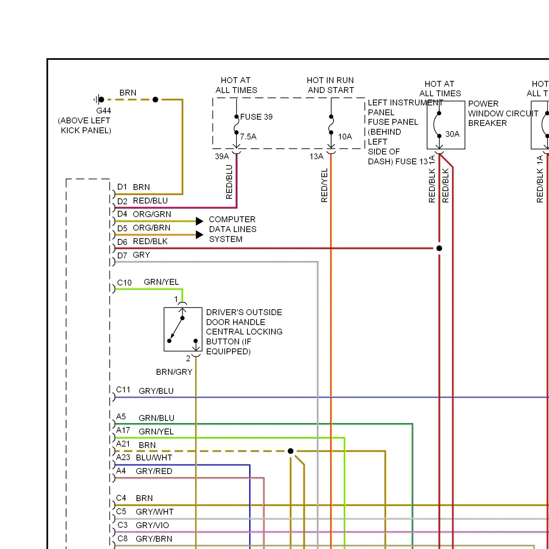Click the 'DRIVER'S OUTSIDE DOOR HANDLE' description text
This screenshot has height=549, width=549.
click(244, 332)
